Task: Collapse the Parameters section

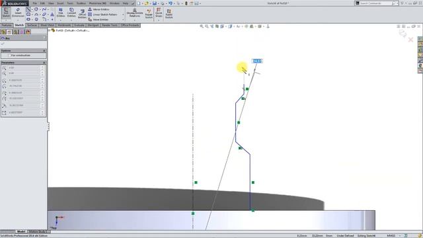Action: tap(44, 62)
